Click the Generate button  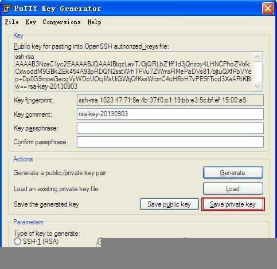coord(233,173)
